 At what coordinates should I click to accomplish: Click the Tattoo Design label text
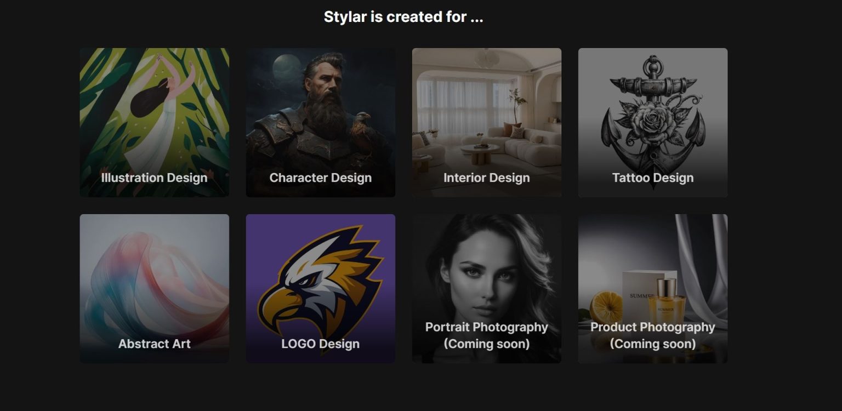pos(652,178)
